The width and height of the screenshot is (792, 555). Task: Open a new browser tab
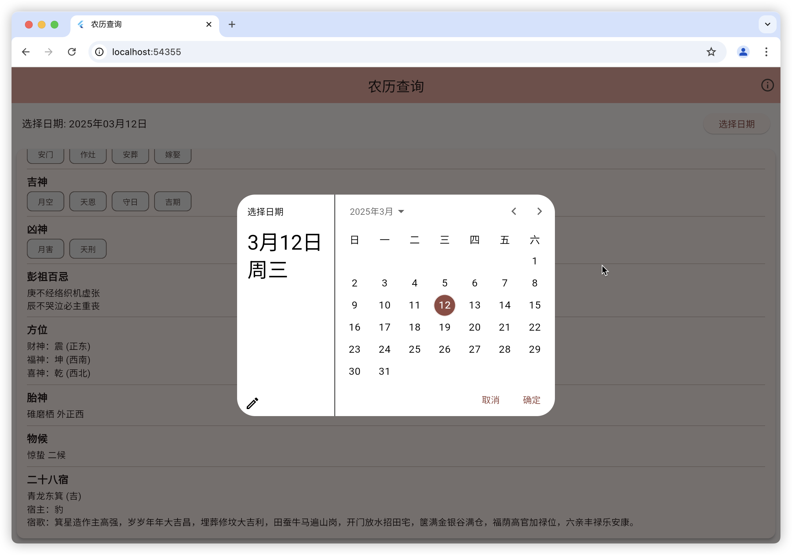point(232,24)
